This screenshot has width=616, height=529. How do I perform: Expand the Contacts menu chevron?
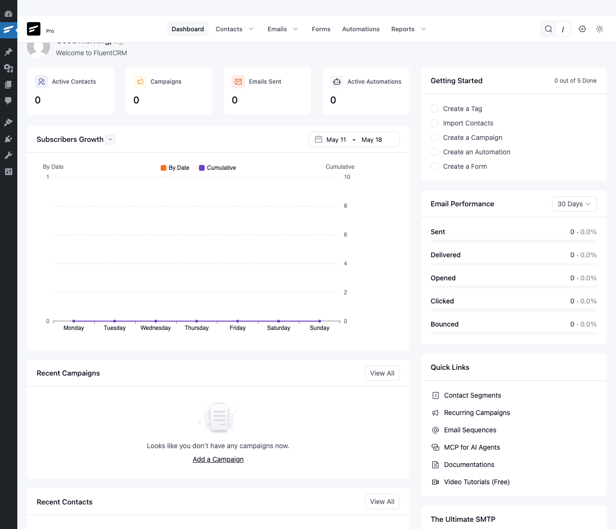coord(251,29)
